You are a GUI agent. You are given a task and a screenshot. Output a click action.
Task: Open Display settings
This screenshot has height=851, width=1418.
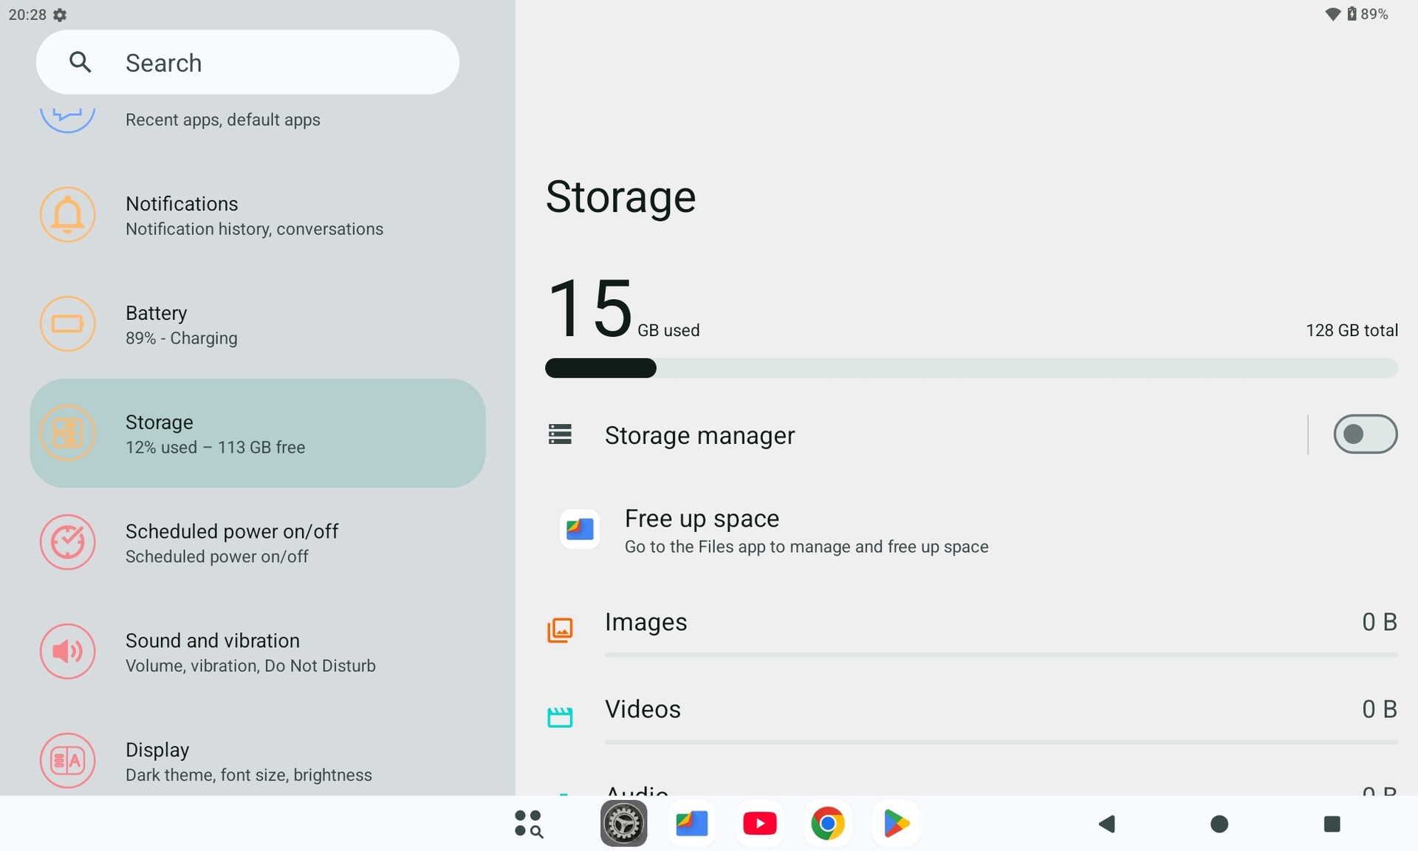pyautogui.click(x=249, y=761)
